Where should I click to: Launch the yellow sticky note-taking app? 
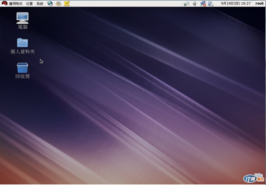pyautogui.click(x=67, y=4)
